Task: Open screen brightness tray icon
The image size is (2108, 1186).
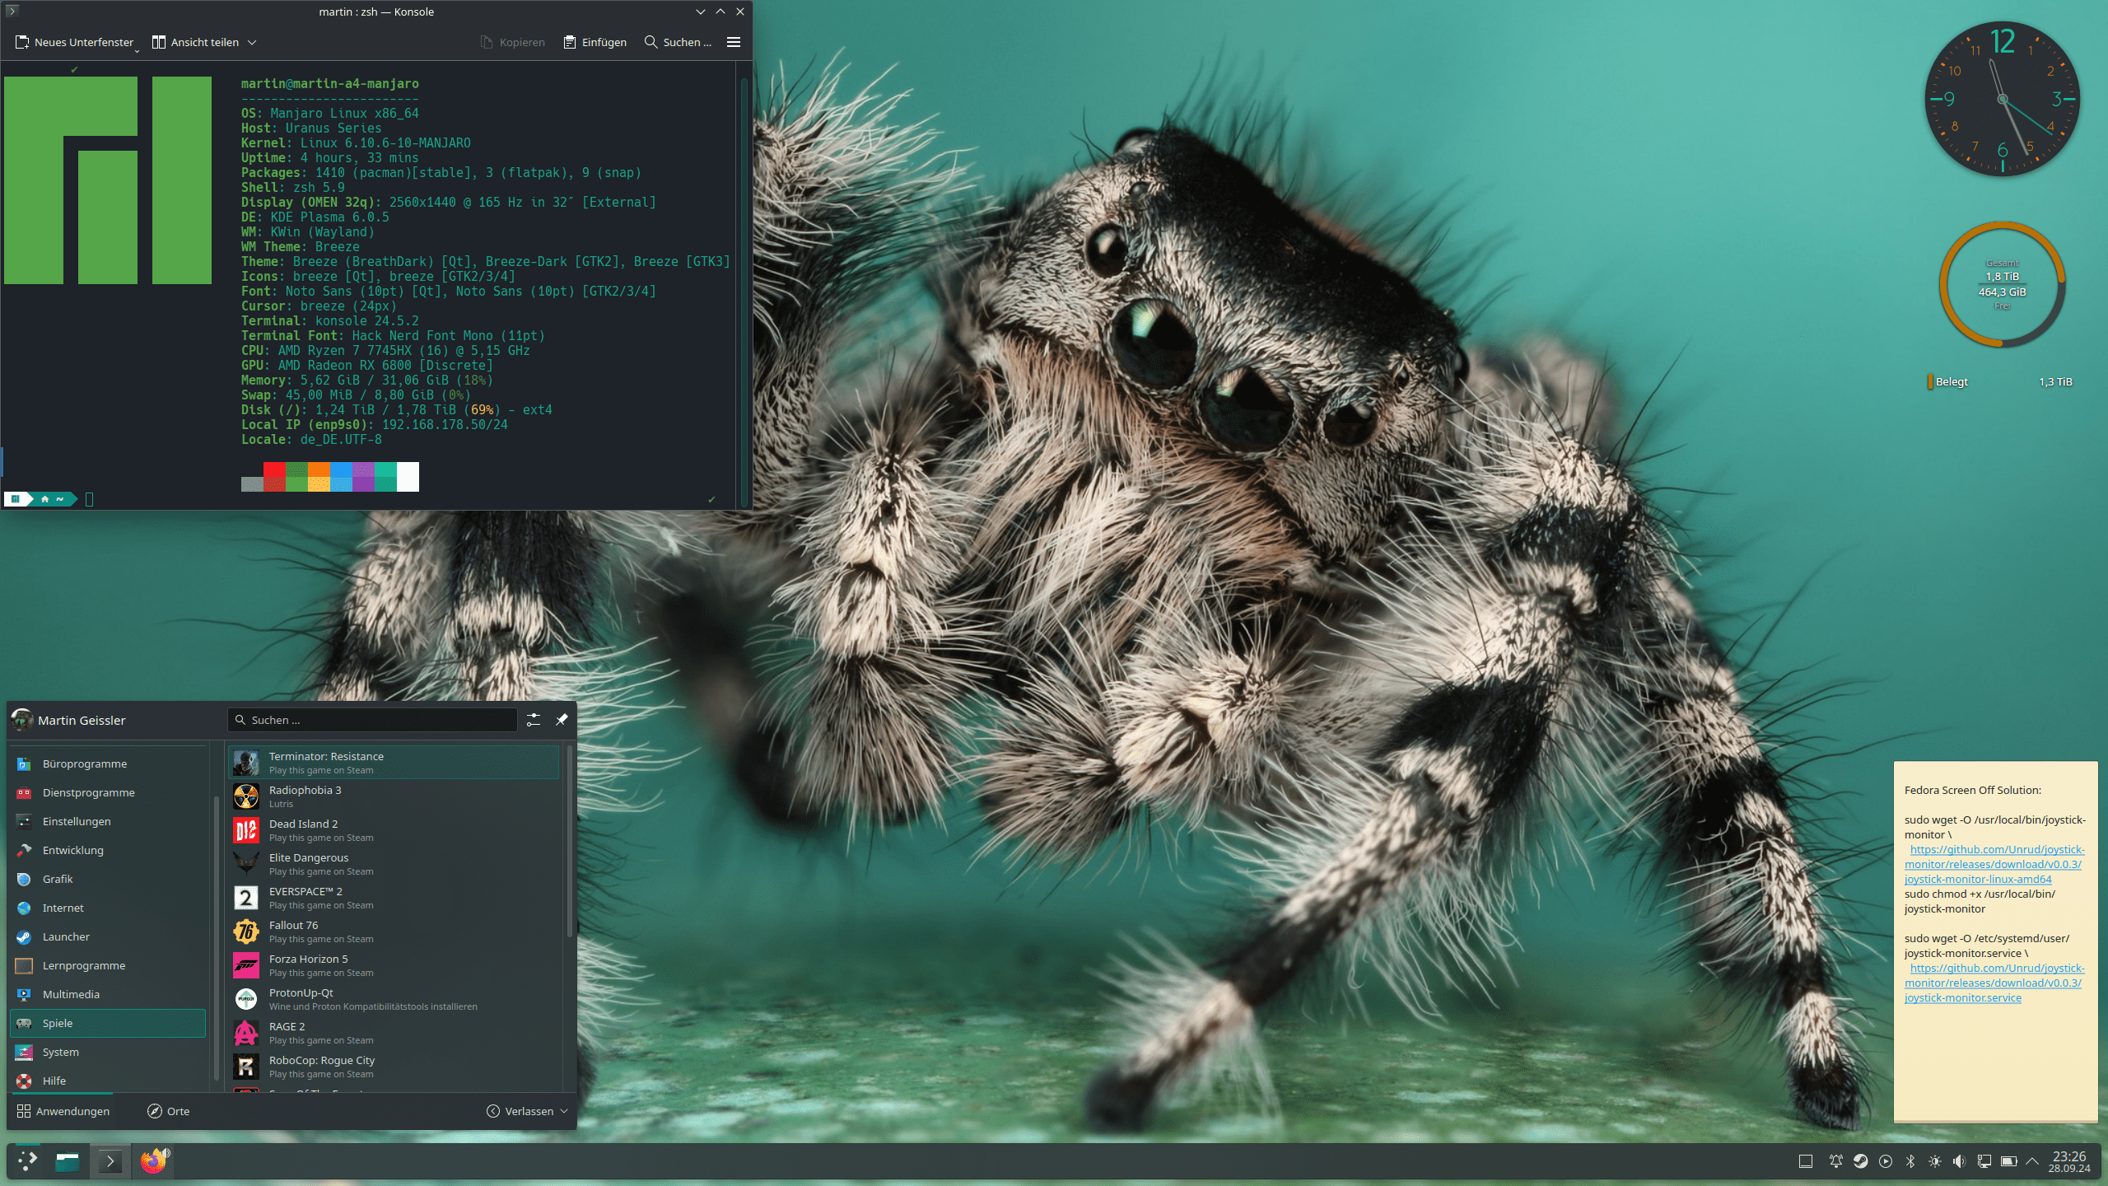Action: tap(1934, 1161)
